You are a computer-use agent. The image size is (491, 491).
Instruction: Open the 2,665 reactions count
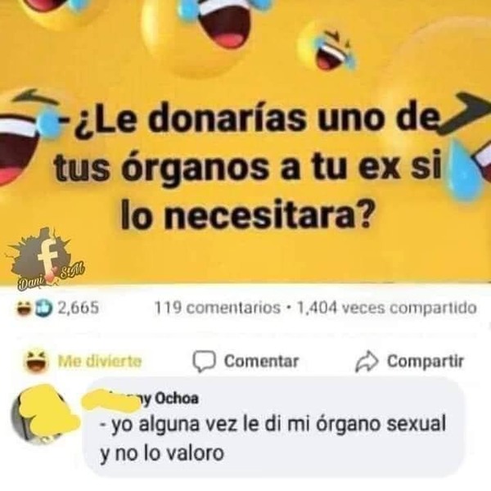(79, 308)
